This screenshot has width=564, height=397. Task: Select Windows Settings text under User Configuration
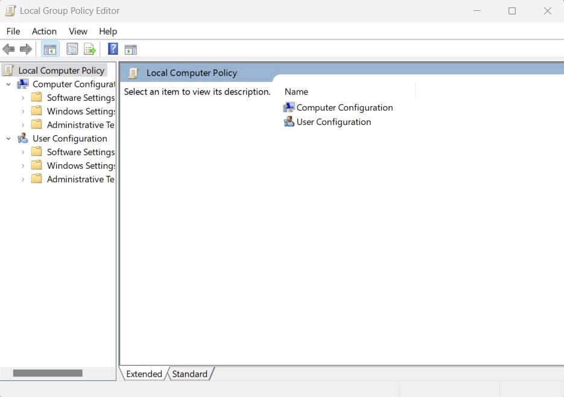coord(81,165)
